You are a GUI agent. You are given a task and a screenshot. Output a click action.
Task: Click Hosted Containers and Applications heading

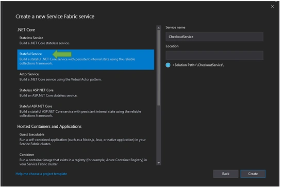49,126
